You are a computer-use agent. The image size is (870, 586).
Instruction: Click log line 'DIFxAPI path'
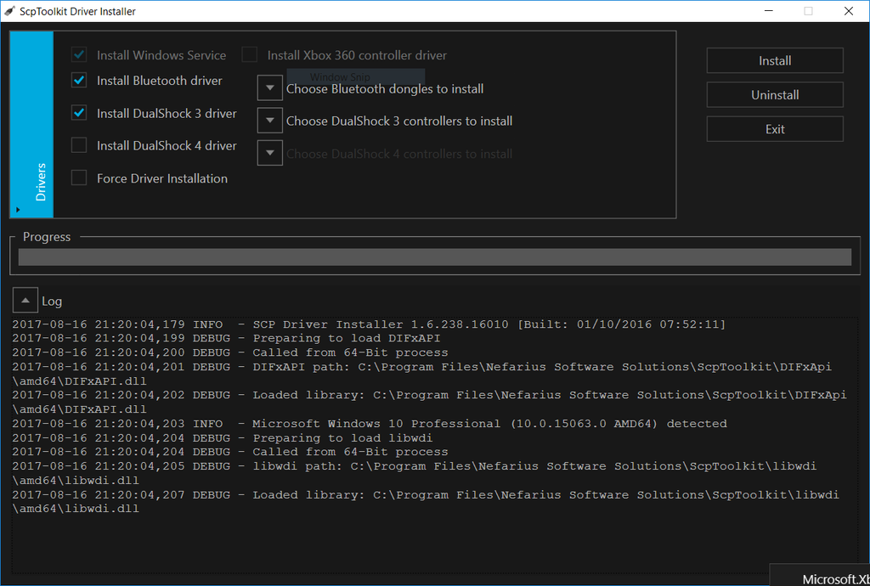pos(422,374)
